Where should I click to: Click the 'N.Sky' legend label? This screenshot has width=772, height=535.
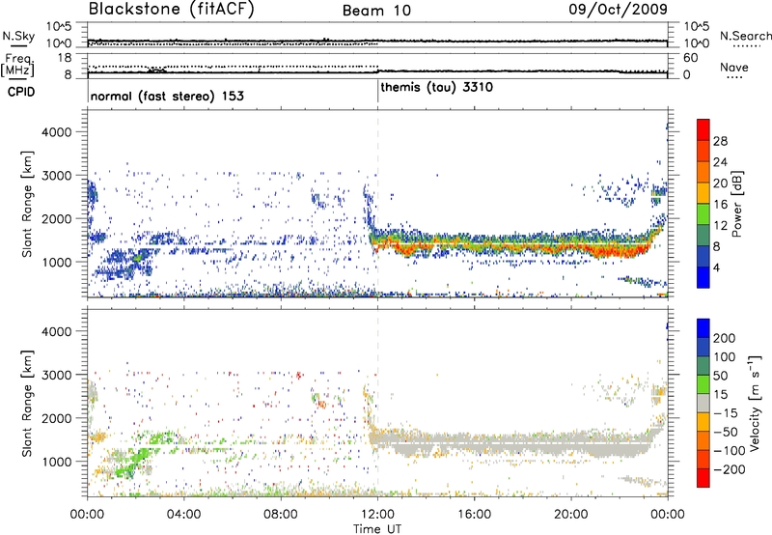coord(18,36)
